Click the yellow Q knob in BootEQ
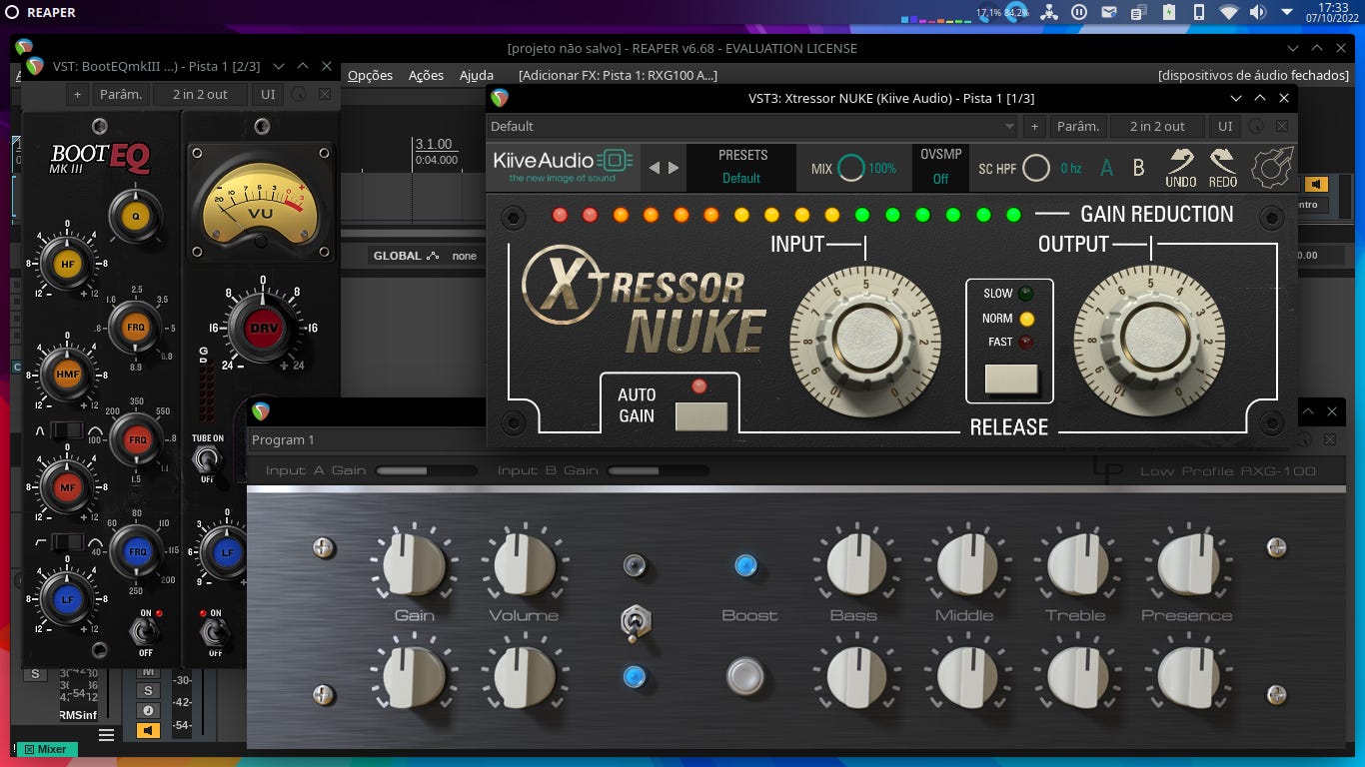1365x767 pixels. (x=136, y=215)
